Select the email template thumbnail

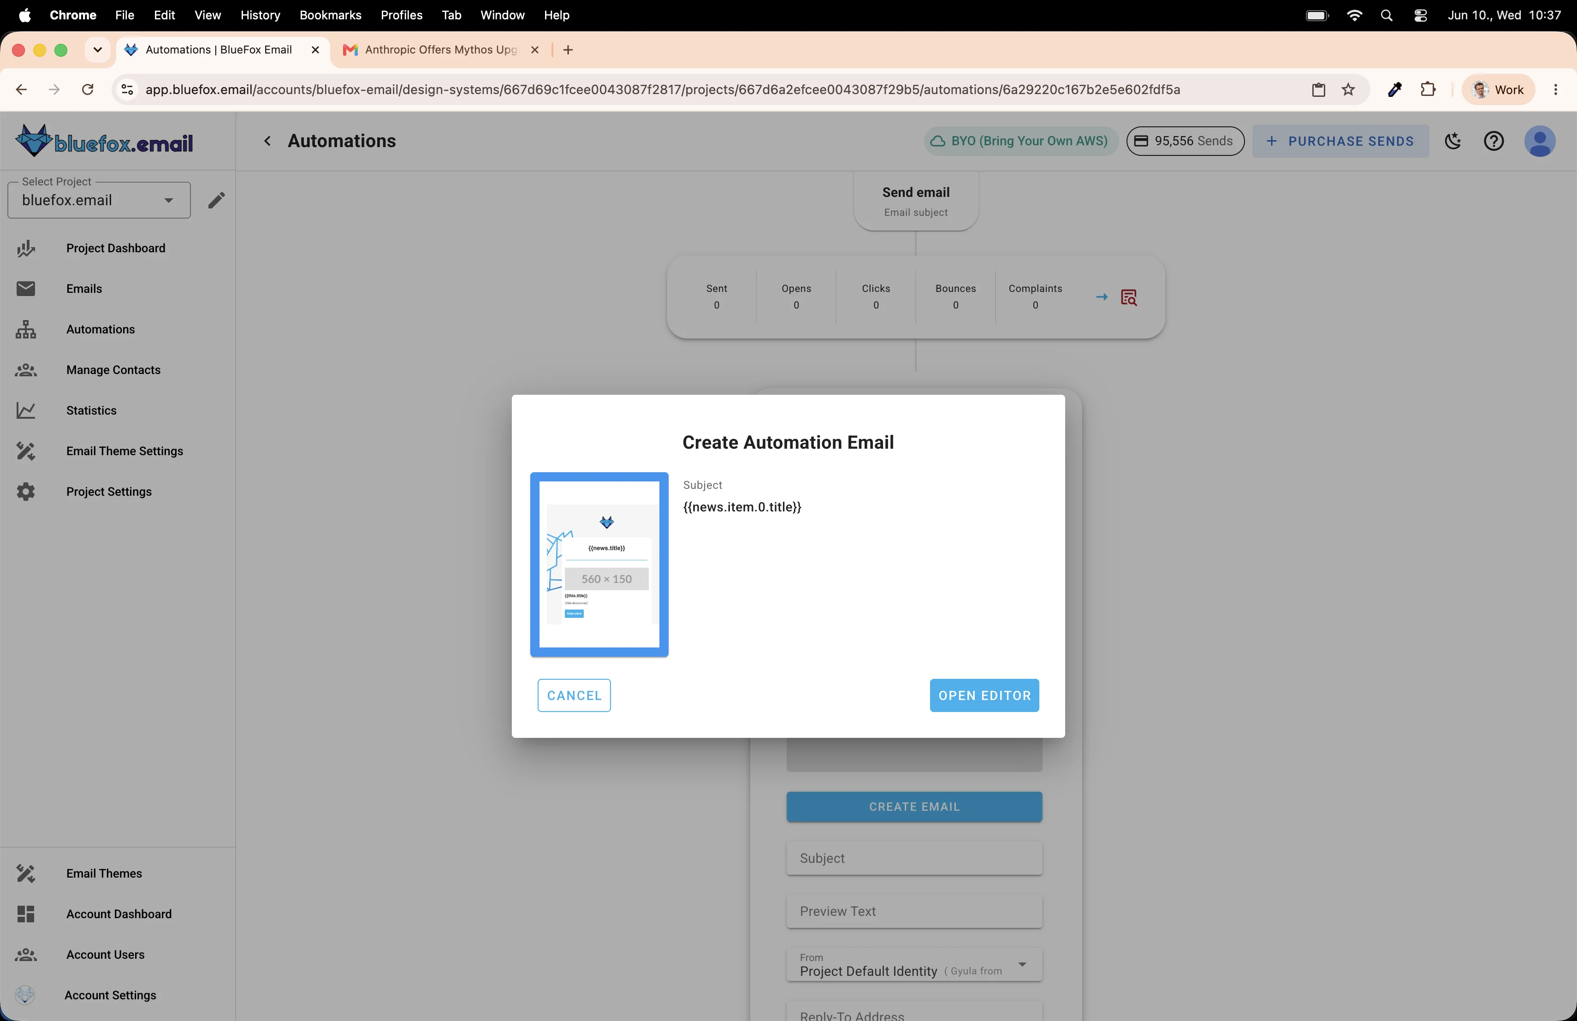(x=599, y=564)
